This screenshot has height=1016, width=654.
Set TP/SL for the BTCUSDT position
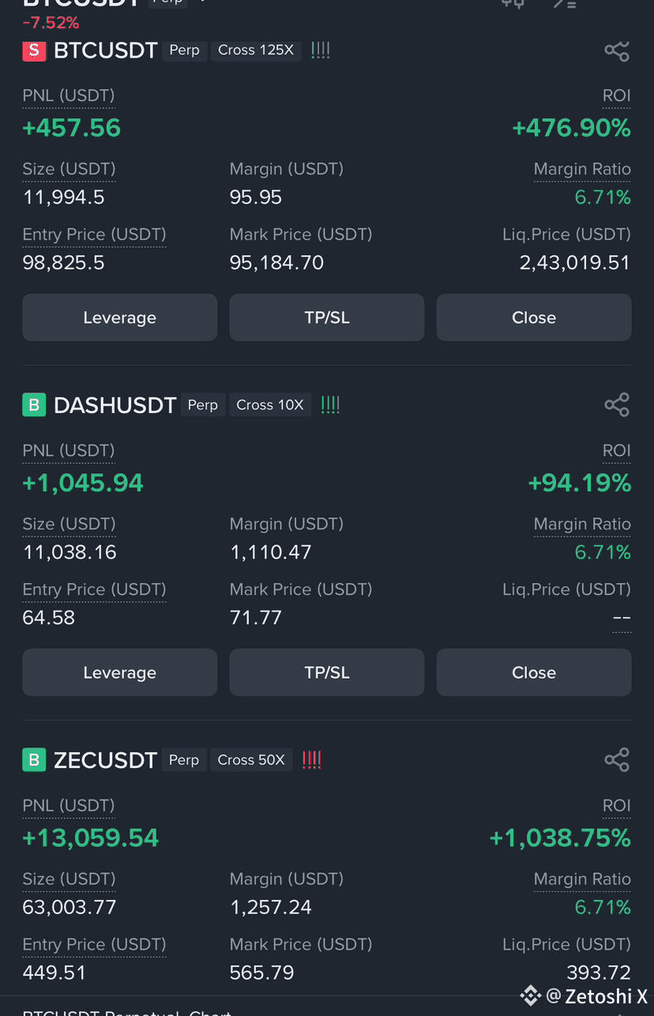pyautogui.click(x=327, y=318)
